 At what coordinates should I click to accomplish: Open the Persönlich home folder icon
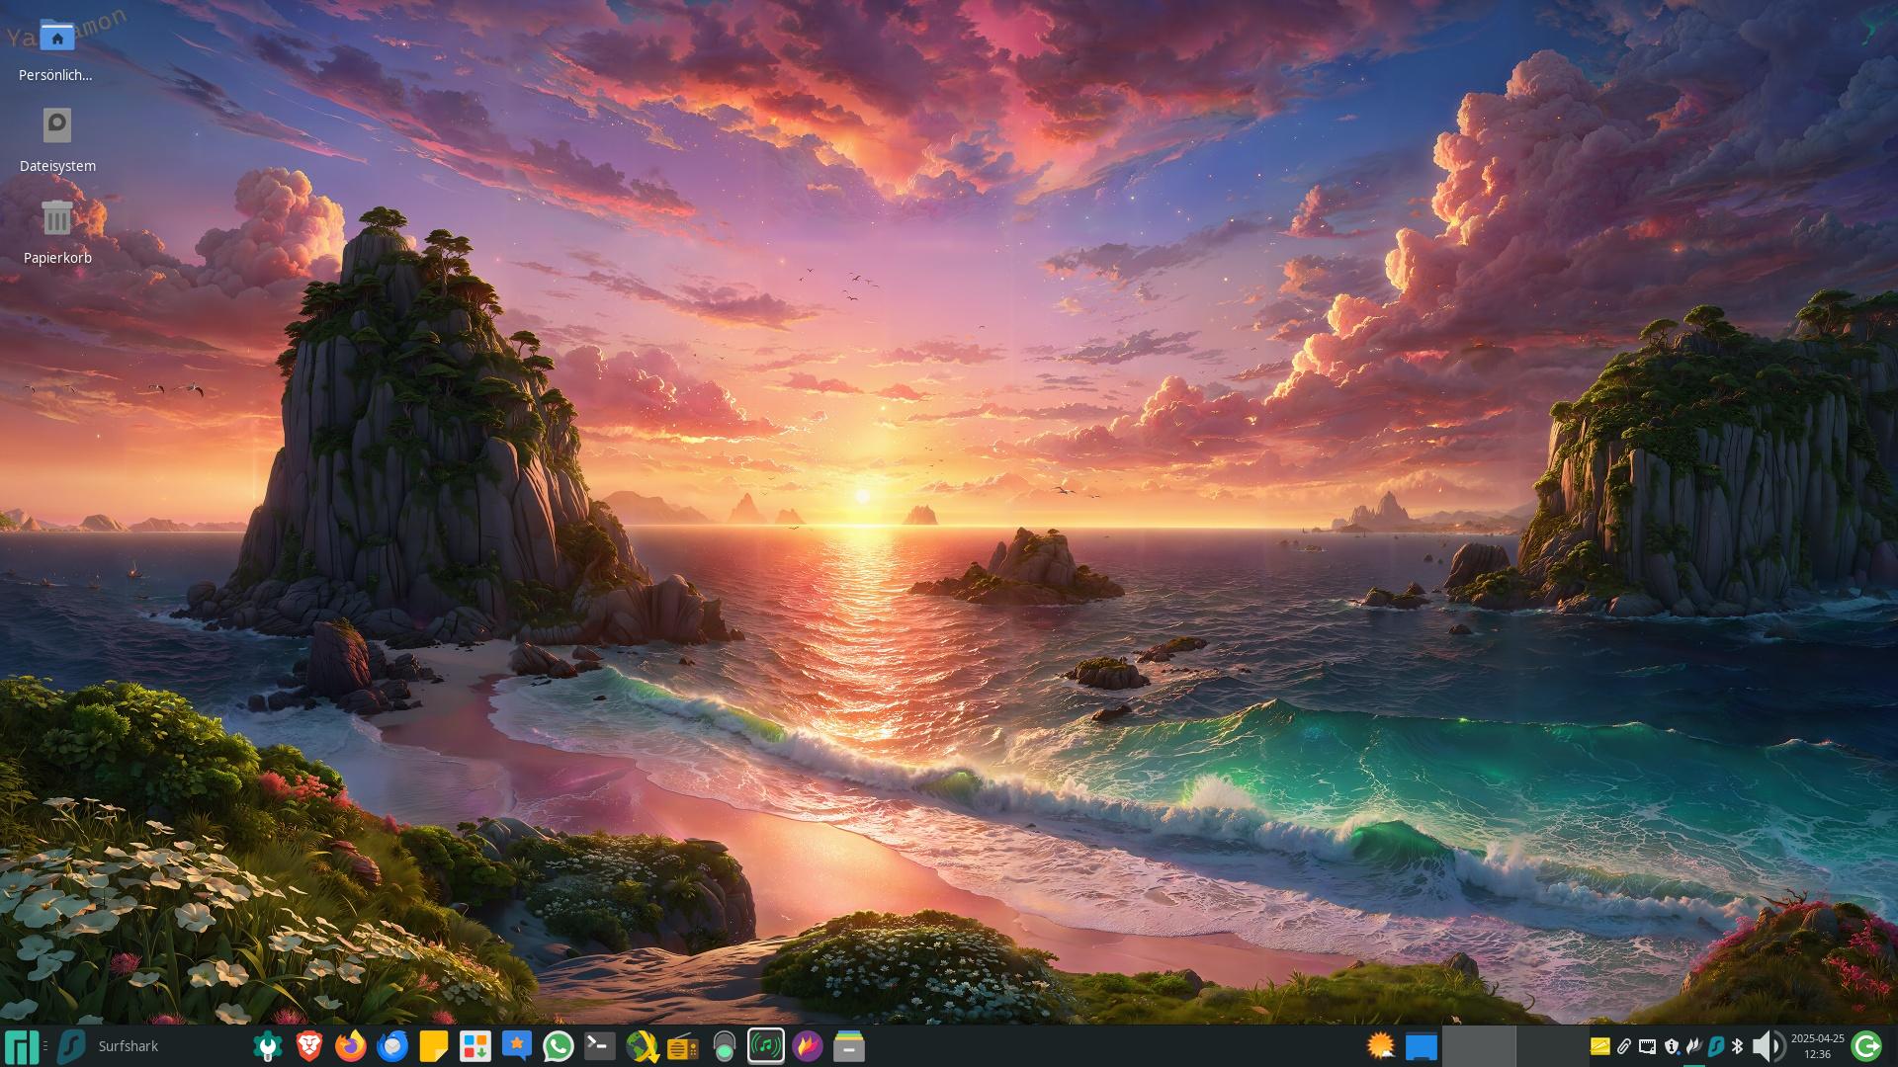(x=56, y=40)
